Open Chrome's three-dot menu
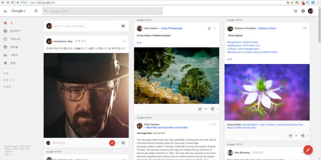The height and width of the screenshot is (160, 321). coord(318,2)
